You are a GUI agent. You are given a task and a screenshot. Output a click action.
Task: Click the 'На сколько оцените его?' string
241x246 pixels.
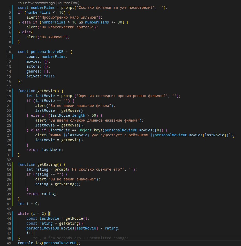[x=97, y=169]
